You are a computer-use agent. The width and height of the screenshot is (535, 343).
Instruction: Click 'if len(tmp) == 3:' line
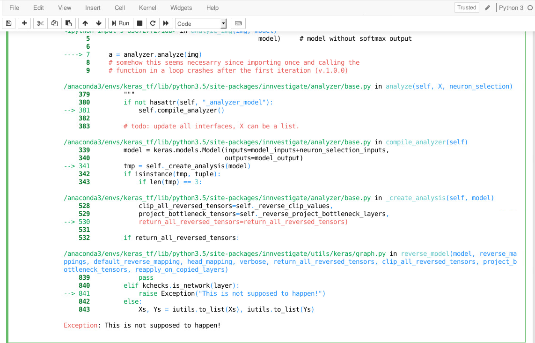pos(170,182)
